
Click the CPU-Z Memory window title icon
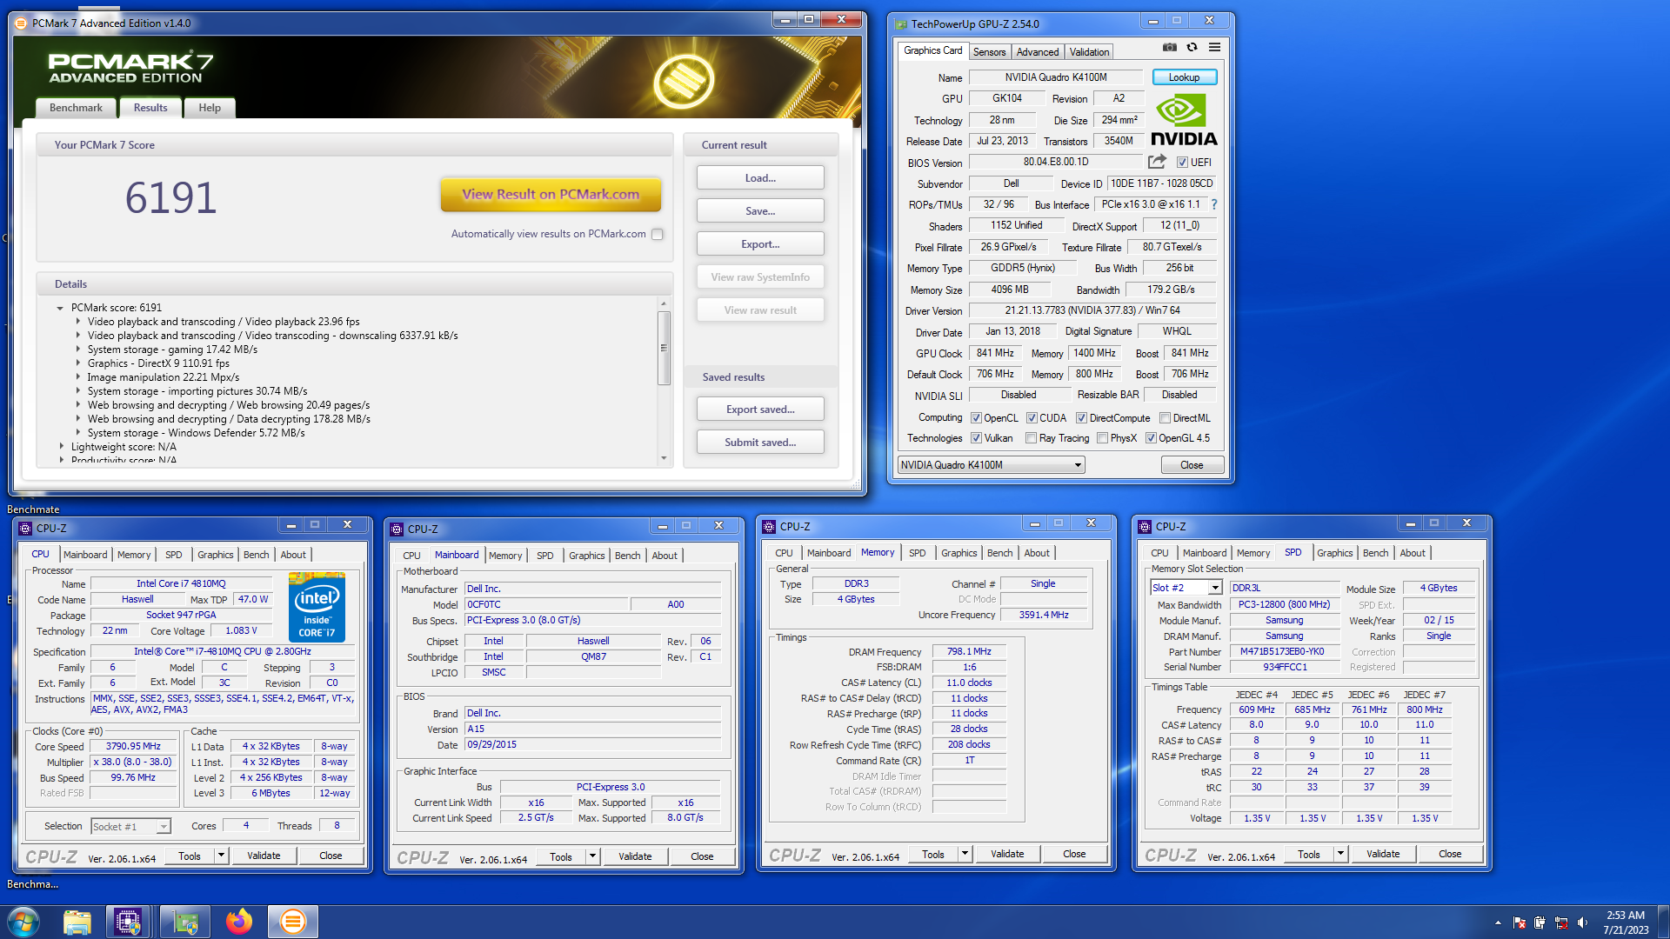[769, 527]
